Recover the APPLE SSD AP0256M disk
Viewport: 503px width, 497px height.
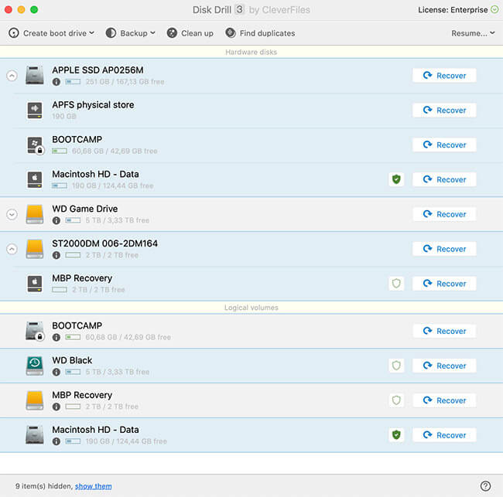pos(444,76)
